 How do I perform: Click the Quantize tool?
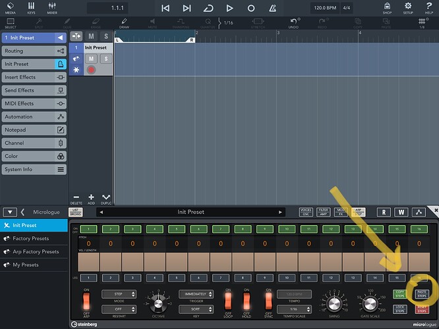tap(208, 23)
